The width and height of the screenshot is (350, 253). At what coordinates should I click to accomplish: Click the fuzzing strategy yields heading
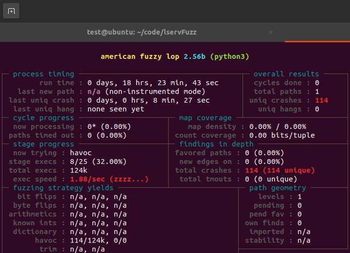pos(63,188)
